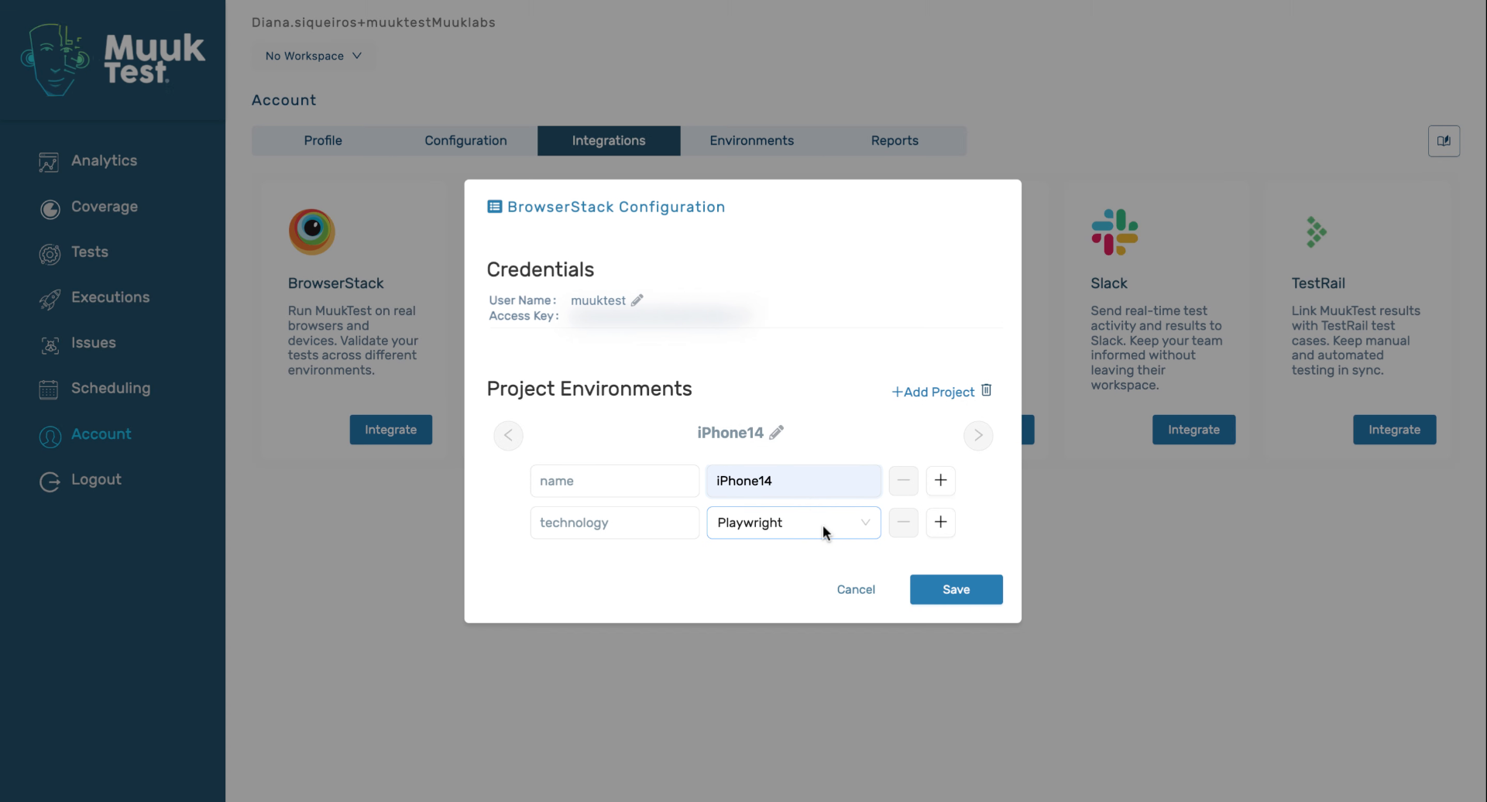
Task: Open Scheduling from sidebar
Action: click(x=111, y=389)
